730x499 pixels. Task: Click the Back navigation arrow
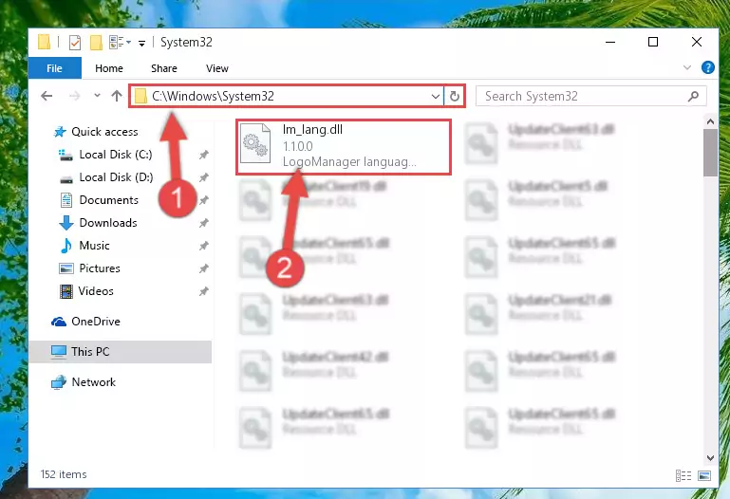click(x=47, y=96)
